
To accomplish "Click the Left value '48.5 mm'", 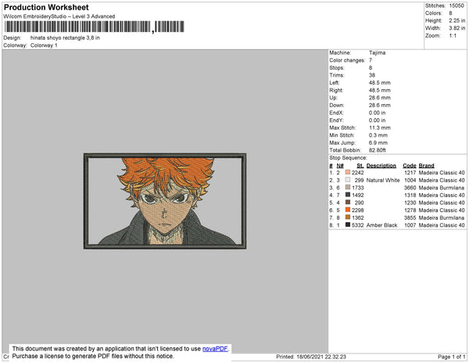I will point(380,83).
